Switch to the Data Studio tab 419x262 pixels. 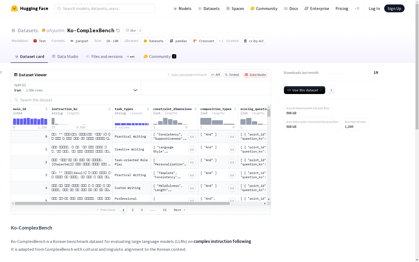(x=65, y=57)
